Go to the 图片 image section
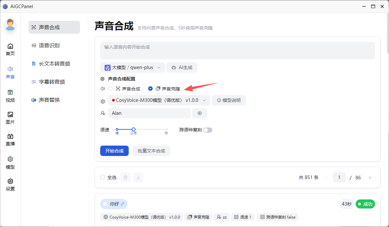Screen dimensions: 389x227 [10, 118]
